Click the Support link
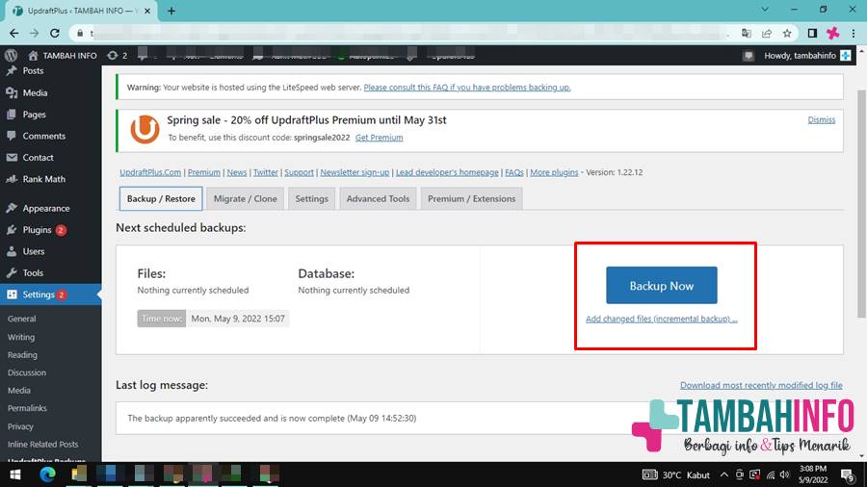The image size is (867, 487). tap(299, 172)
